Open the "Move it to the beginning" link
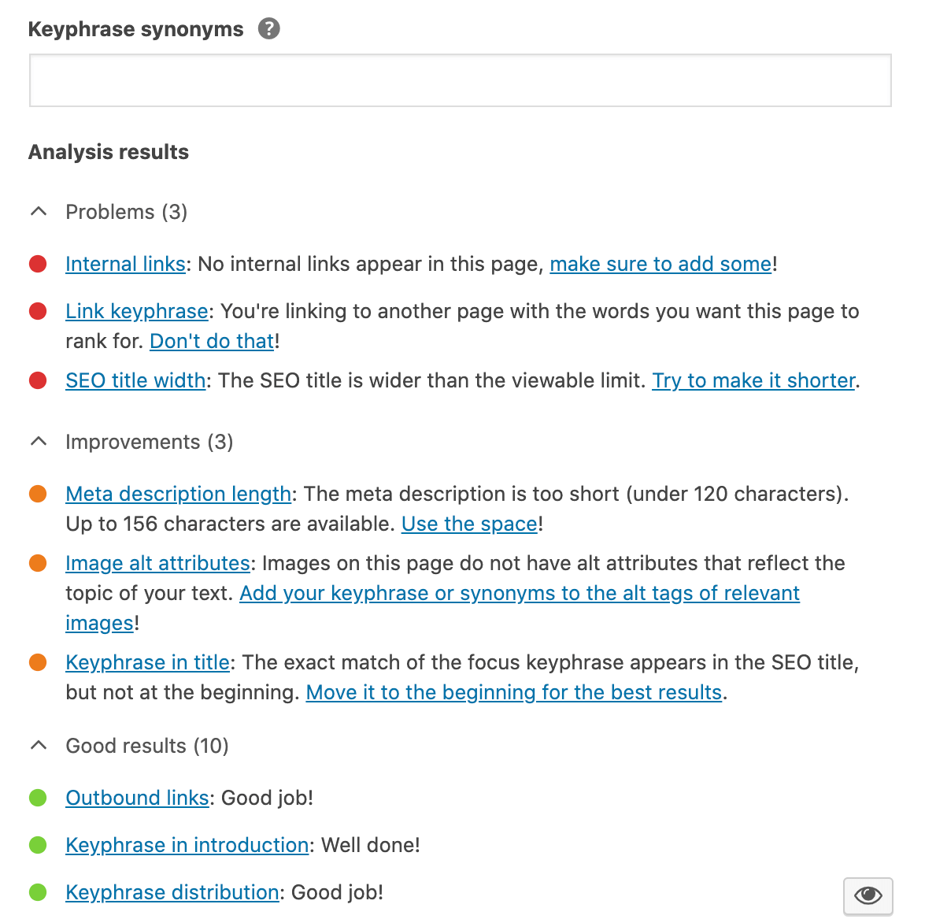Viewport: 925px width, 919px height. pyautogui.click(x=513, y=692)
